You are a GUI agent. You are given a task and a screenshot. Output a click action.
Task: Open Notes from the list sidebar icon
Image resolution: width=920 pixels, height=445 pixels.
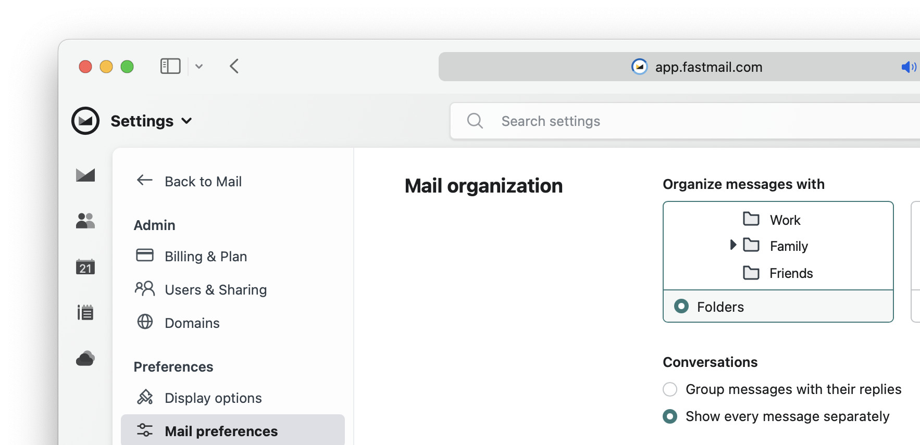(85, 312)
